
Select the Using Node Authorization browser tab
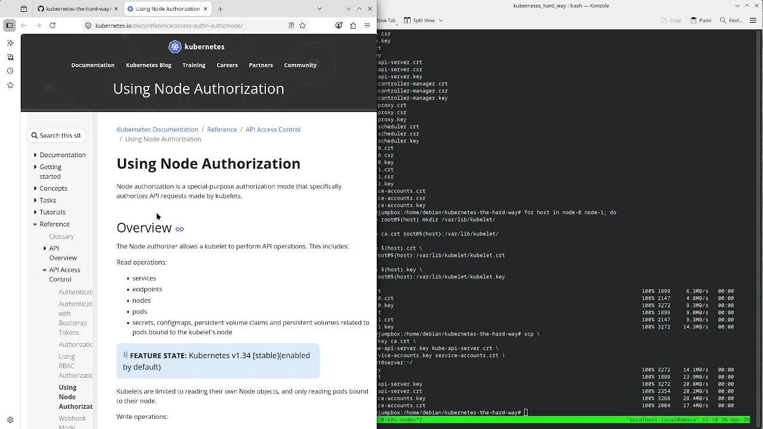[168, 9]
